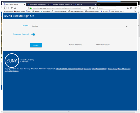Click the SUNY circular logo in footer
The width and height of the screenshot is (140, 113).
coord(12,60)
